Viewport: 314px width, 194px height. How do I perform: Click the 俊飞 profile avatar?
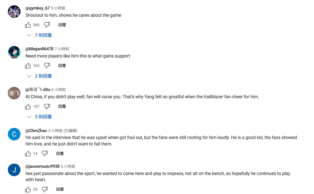click(x=14, y=93)
